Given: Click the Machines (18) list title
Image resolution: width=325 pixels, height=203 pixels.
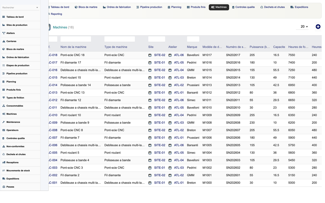Looking at the screenshot, I should pyautogui.click(x=63, y=27).
